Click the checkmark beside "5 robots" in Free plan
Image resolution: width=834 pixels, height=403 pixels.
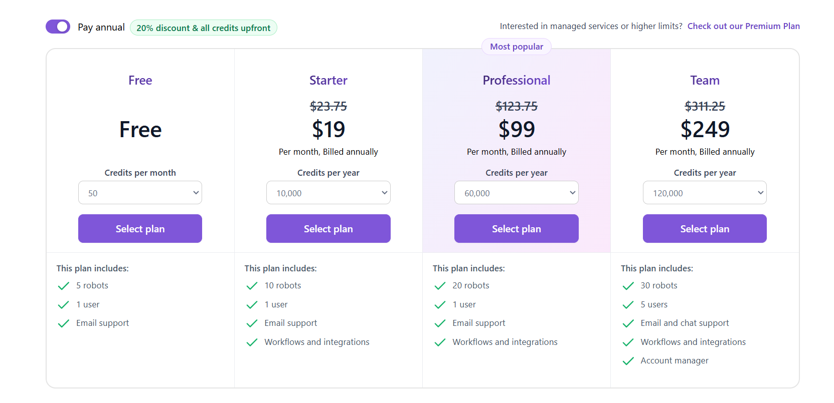coord(63,285)
